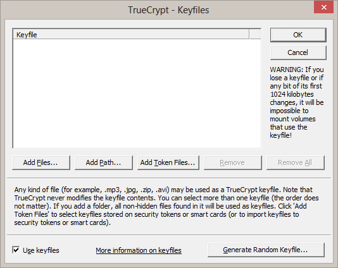Viewport: 338px width, 268px height.
Task: Click the blank header area beside the Keyfile column
Action: pos(255,34)
